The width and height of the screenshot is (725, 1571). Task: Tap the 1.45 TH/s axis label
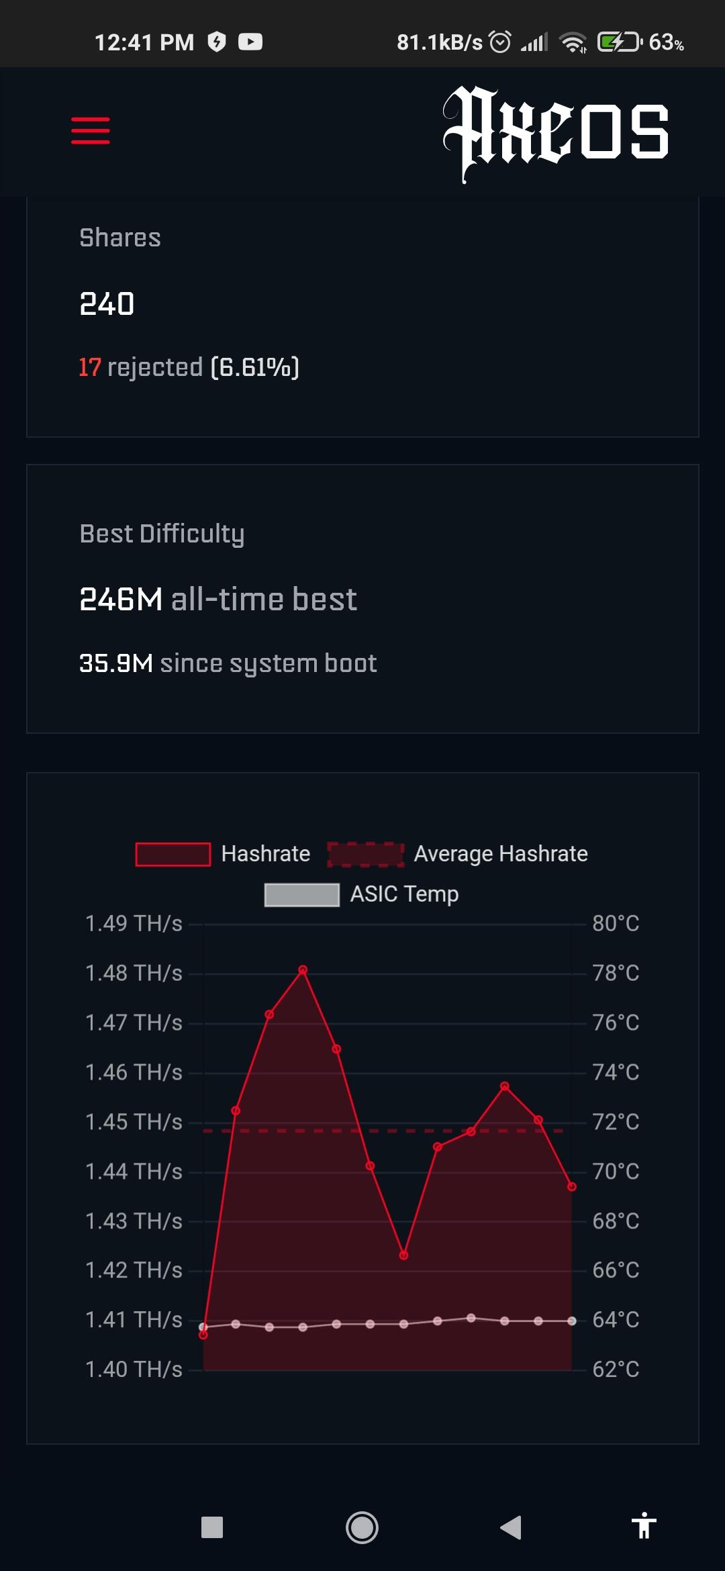pos(134,1122)
